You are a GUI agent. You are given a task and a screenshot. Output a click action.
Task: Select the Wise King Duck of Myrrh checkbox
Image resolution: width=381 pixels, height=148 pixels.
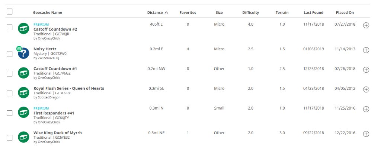tap(9, 138)
